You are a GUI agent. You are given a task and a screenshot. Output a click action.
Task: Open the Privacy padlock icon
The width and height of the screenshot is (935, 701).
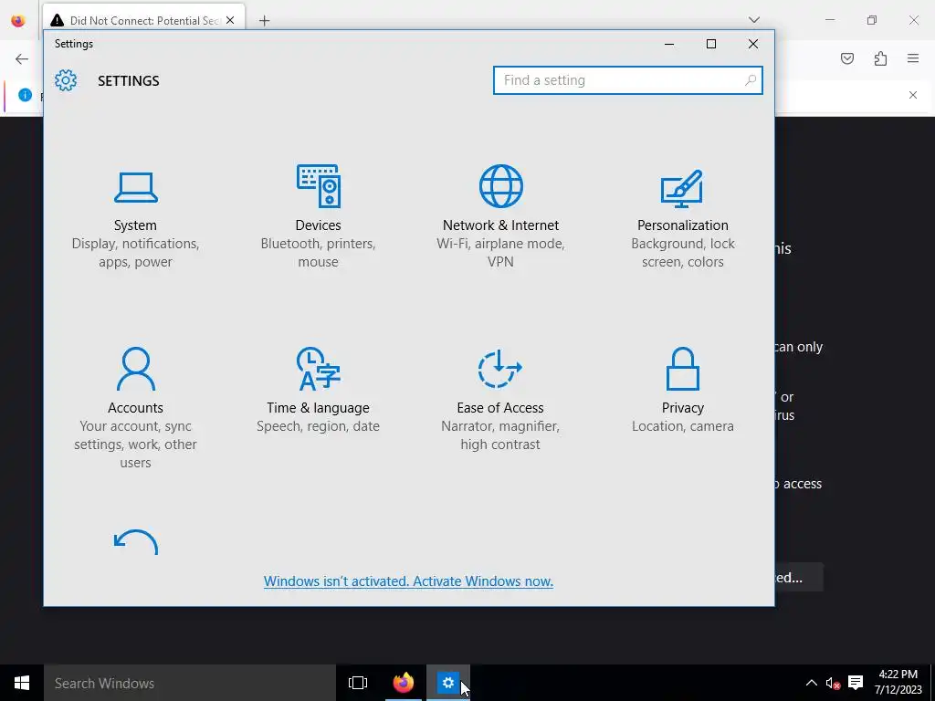coord(683,369)
